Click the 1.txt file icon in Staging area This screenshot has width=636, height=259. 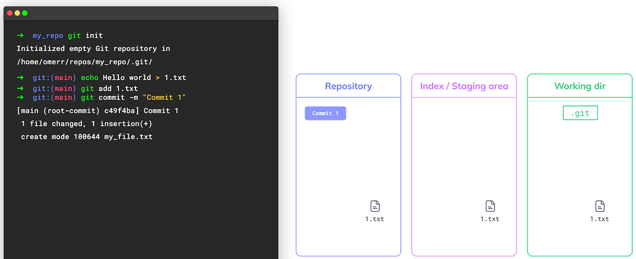pos(491,206)
